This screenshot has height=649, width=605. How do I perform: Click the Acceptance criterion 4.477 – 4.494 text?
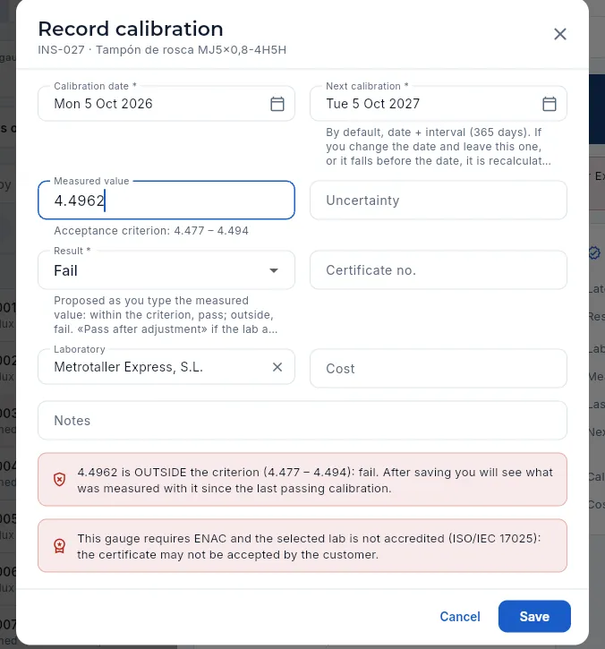point(151,231)
